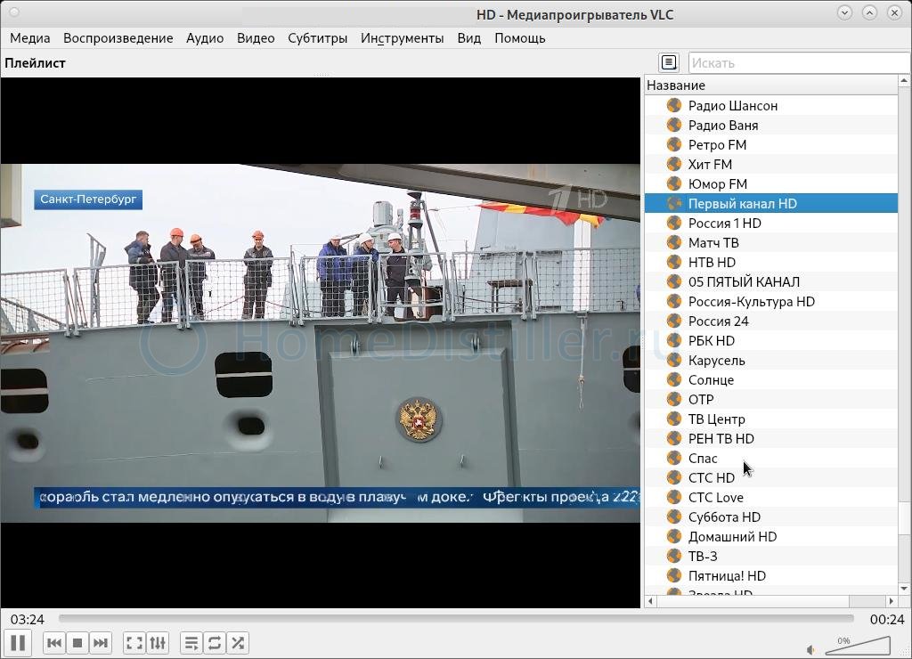Seek within the playback progress bar
Screen dimensions: 912x659
point(456,619)
